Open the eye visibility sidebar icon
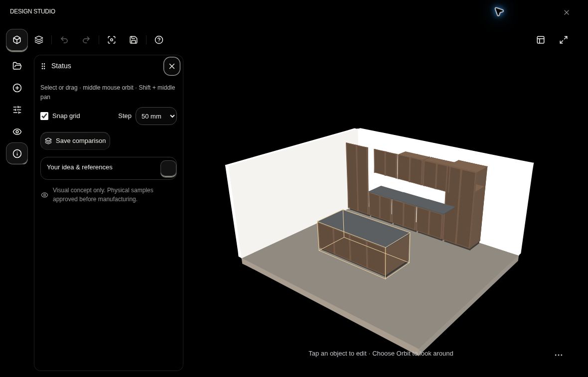 coord(17,131)
